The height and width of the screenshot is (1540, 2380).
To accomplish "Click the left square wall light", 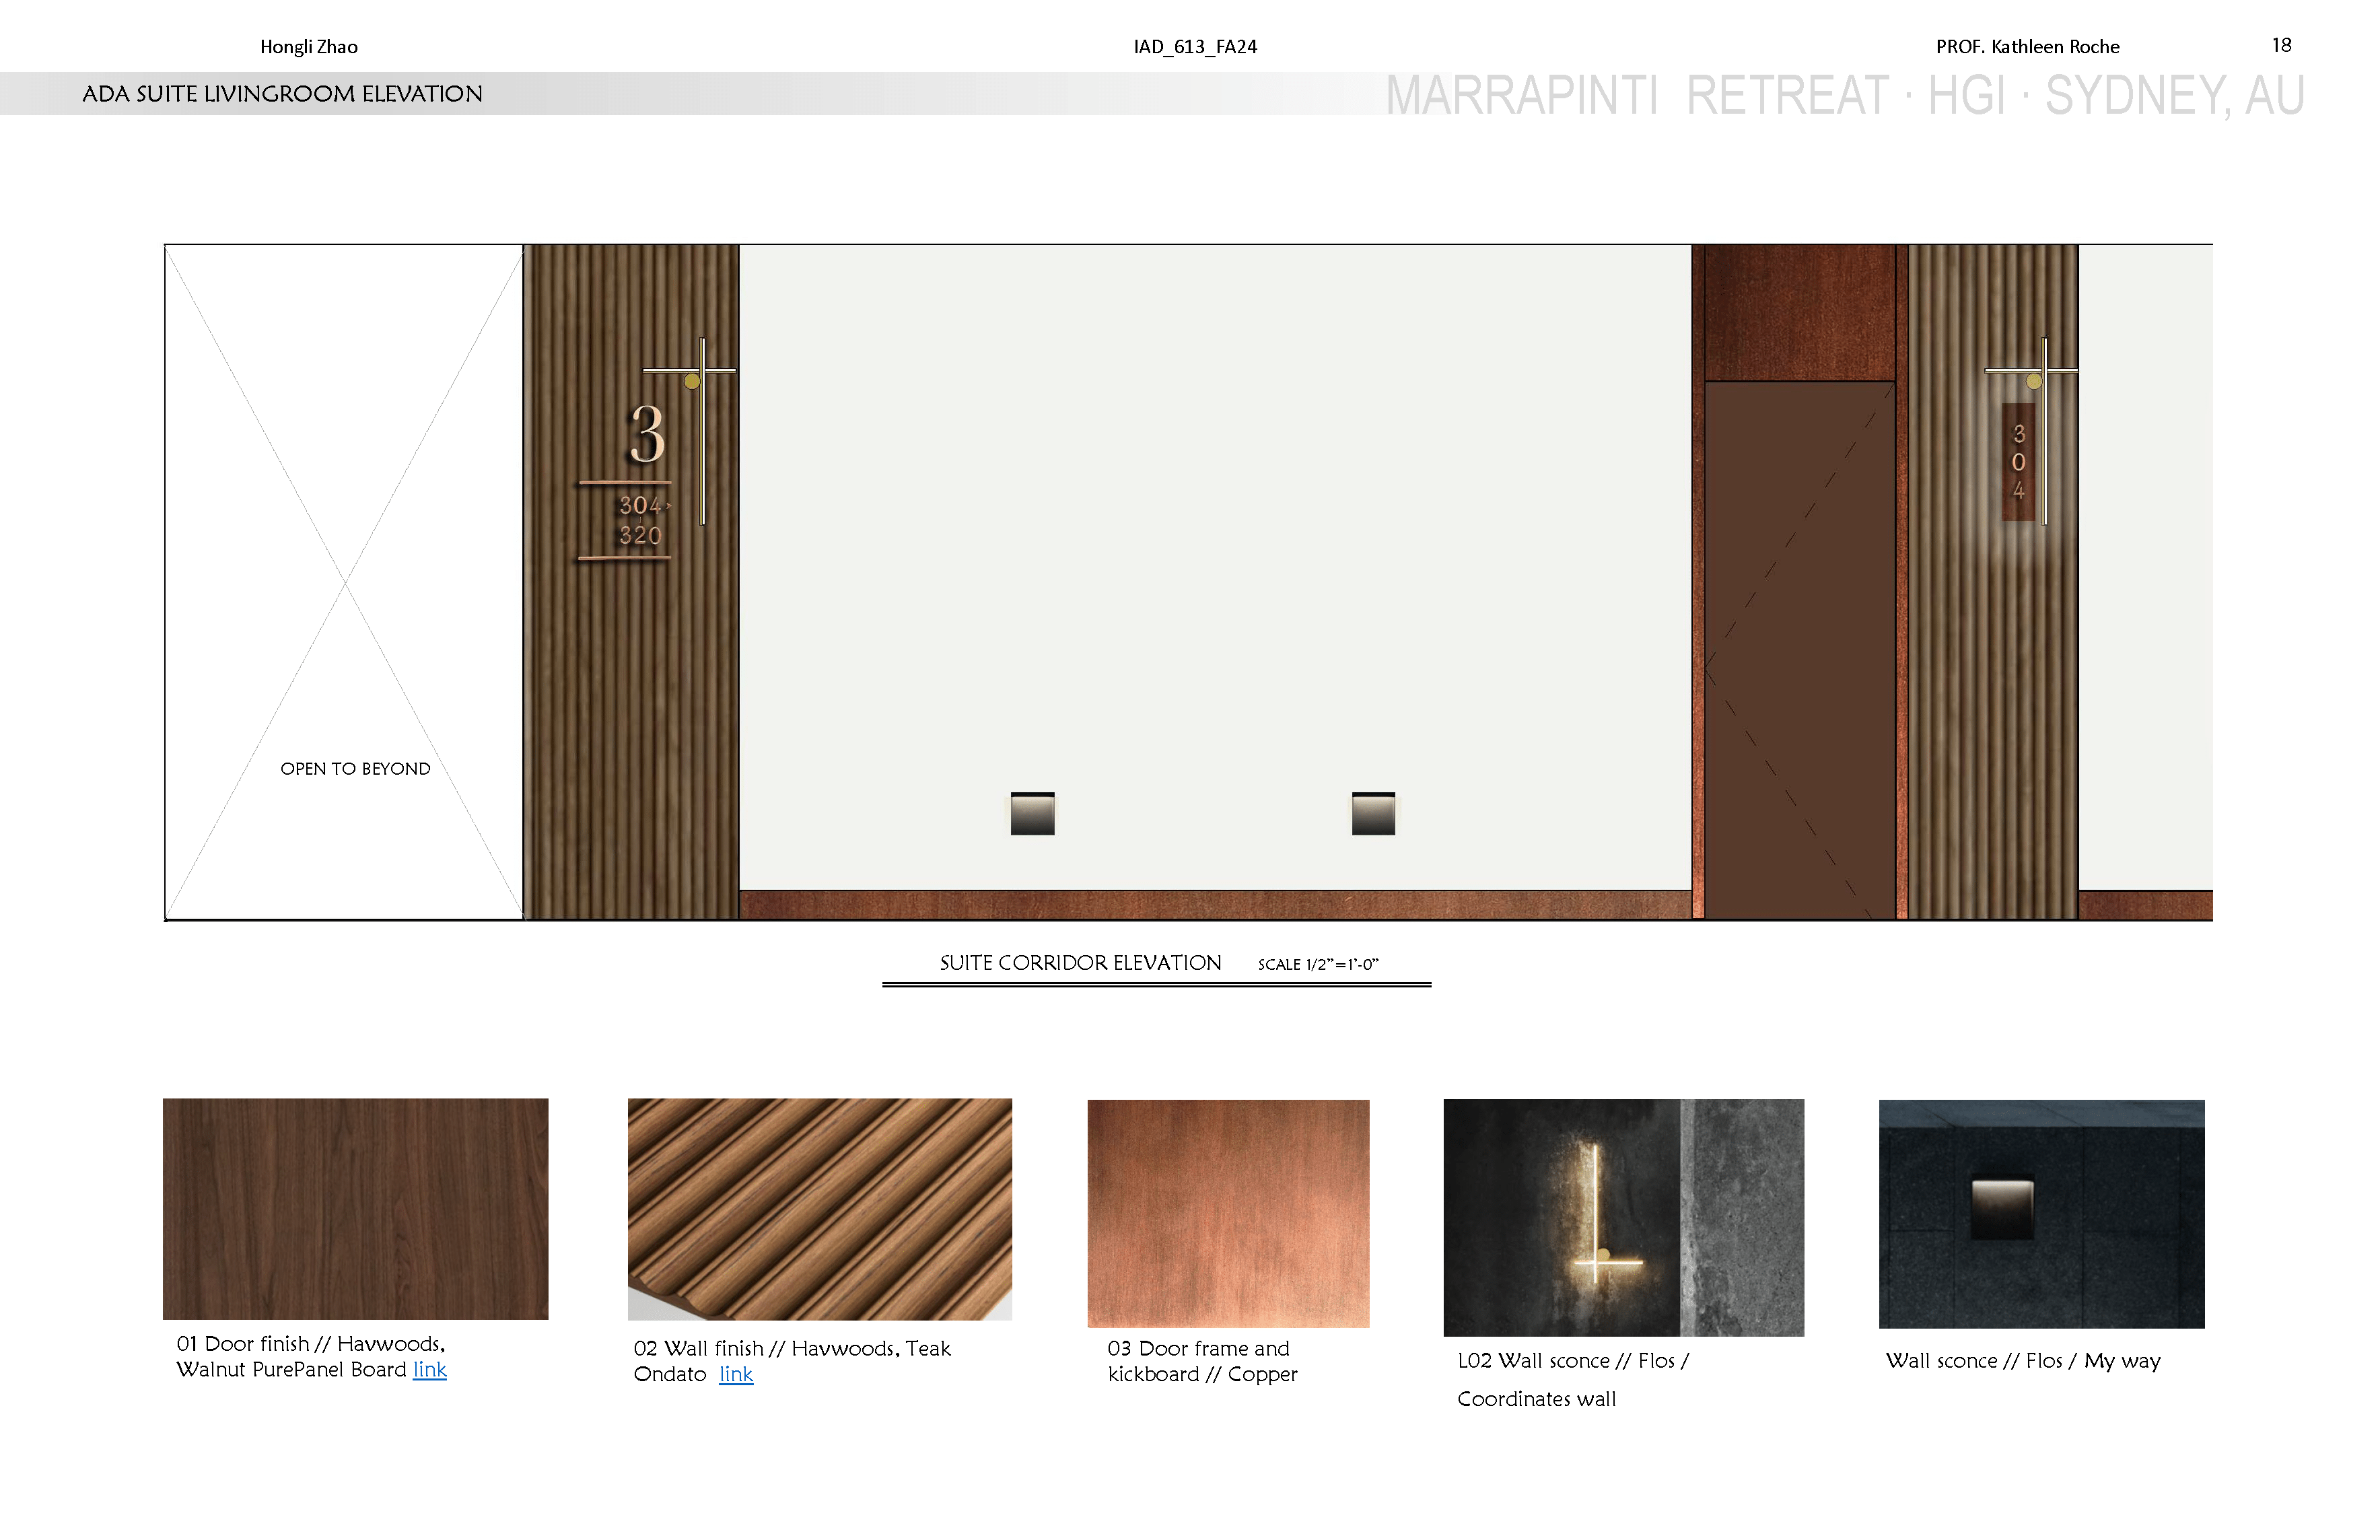I will 1032,813.
